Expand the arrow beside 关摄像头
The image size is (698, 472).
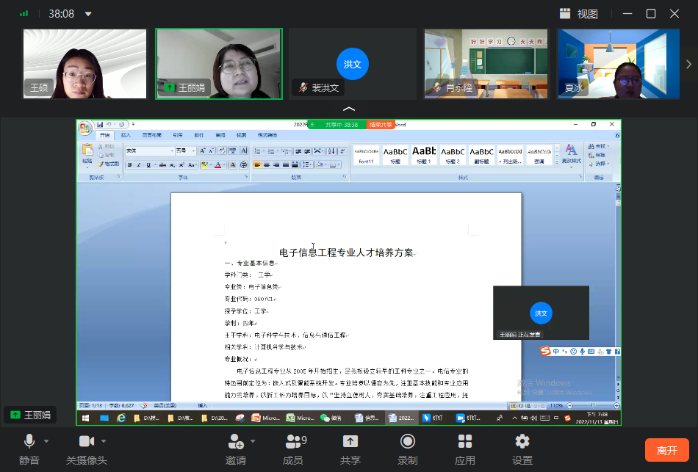tap(104, 441)
